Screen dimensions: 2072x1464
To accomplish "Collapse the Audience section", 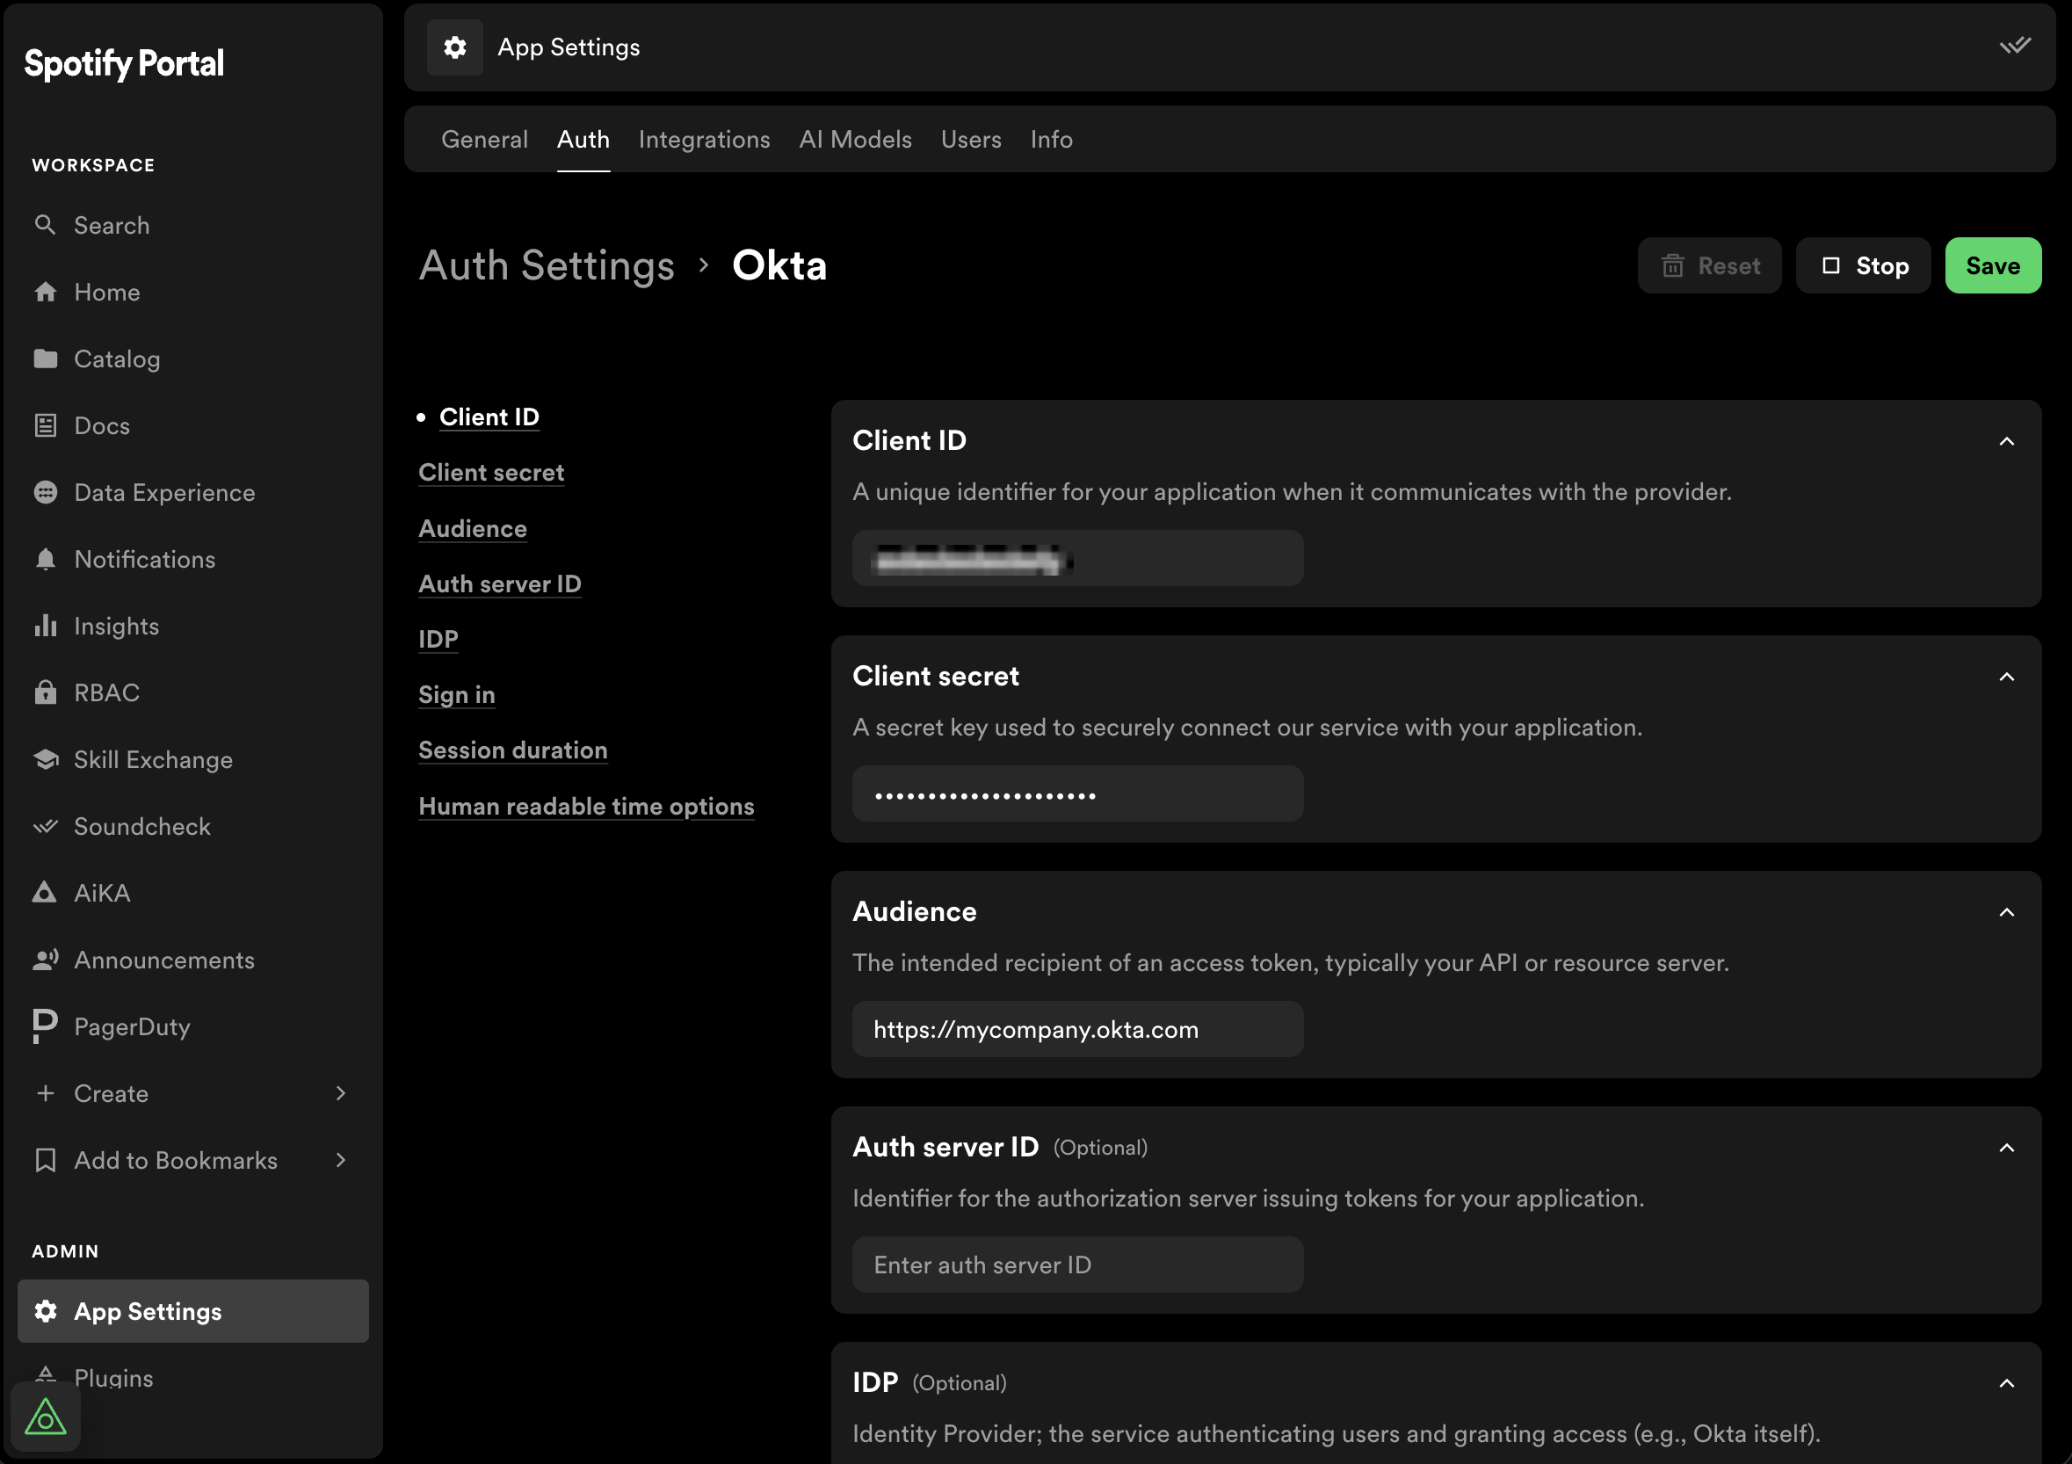I will [x=2006, y=912].
